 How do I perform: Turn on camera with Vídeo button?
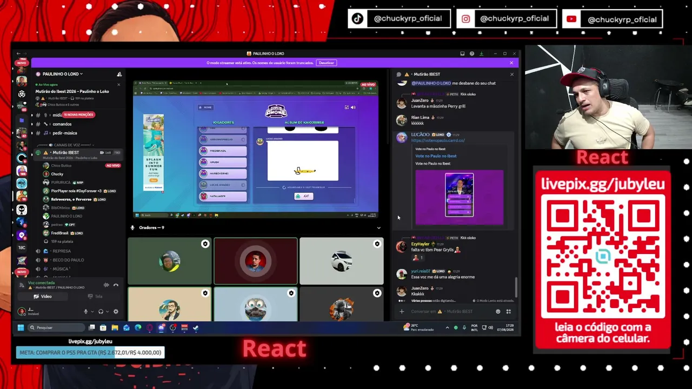[x=43, y=297]
